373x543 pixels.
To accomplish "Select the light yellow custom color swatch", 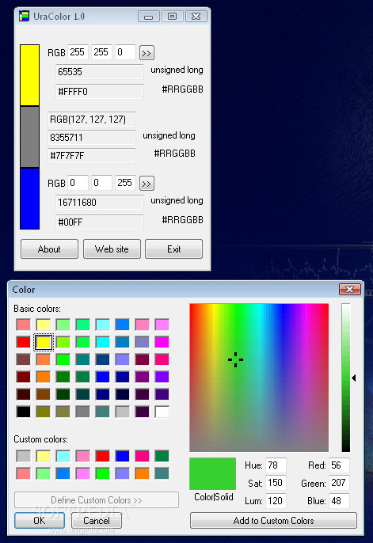I will click(x=44, y=456).
